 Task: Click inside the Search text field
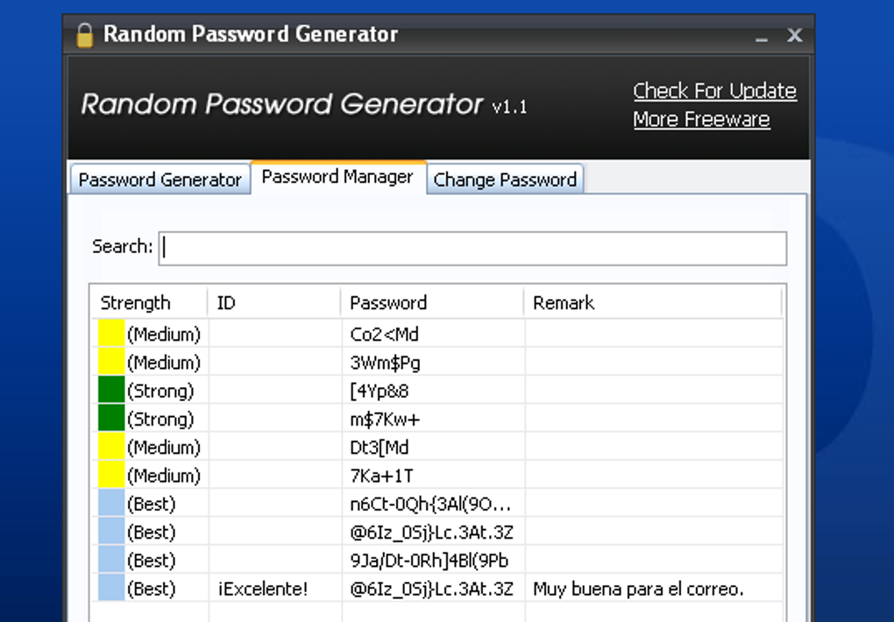(473, 248)
